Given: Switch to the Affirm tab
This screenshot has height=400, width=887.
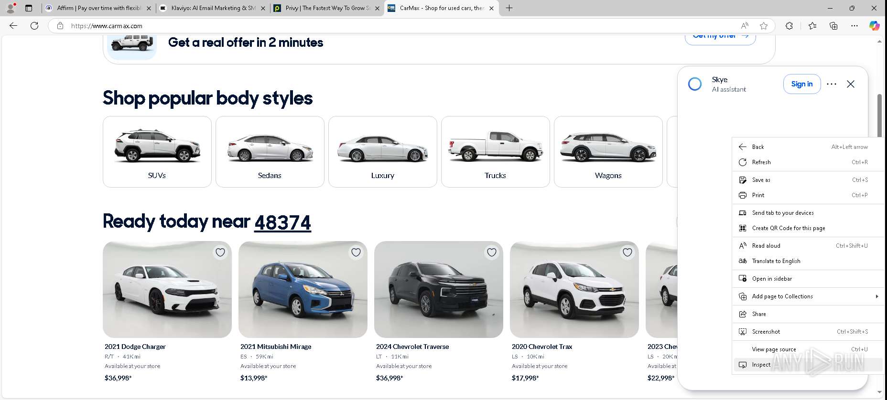Looking at the screenshot, I should tap(98, 8).
